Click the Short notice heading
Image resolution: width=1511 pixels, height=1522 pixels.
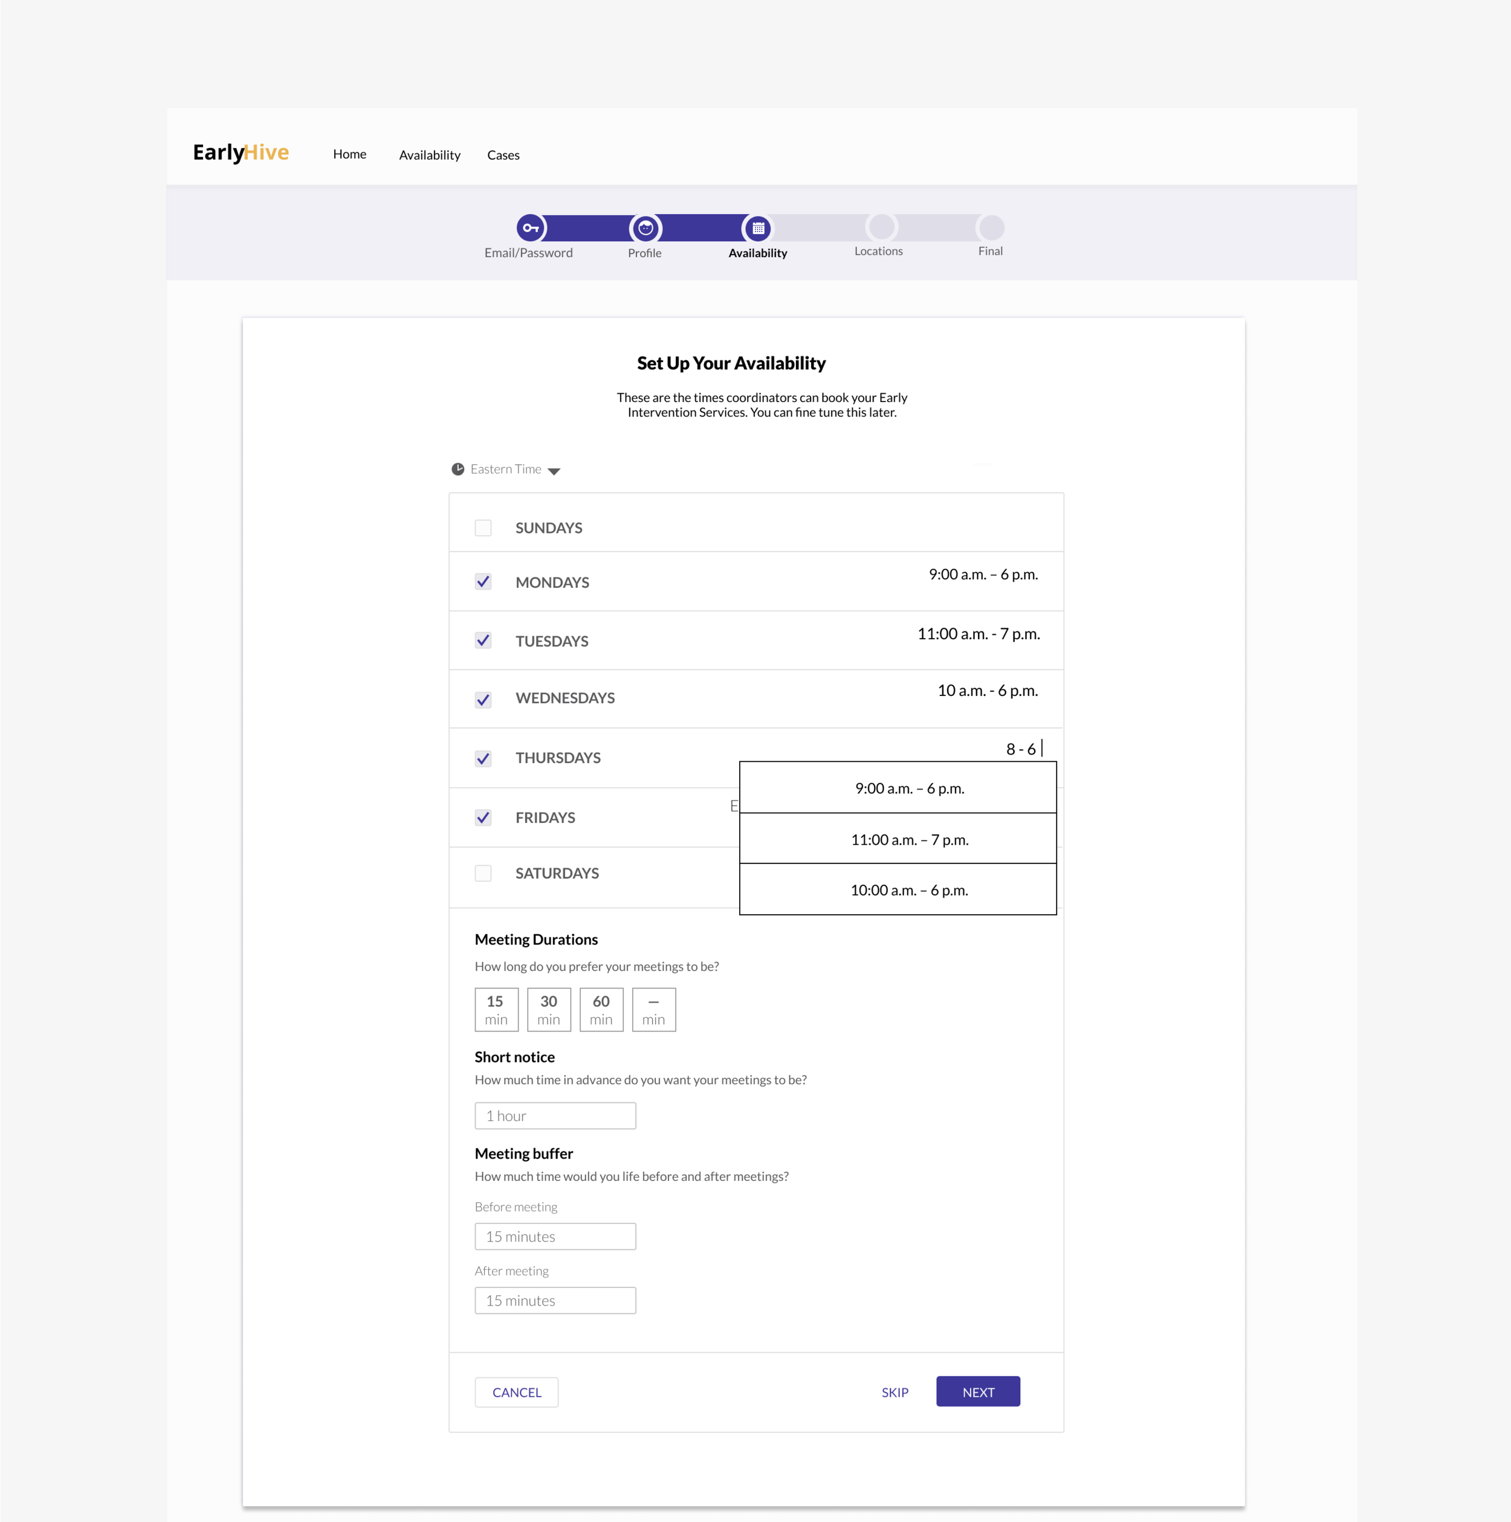tap(515, 1057)
